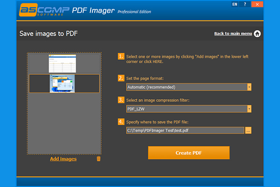
Task: Click the Add images link
Action: click(x=63, y=159)
